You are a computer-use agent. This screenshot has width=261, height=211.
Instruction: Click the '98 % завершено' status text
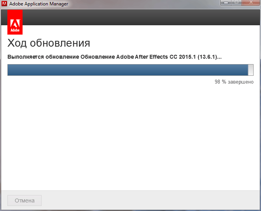[234, 82]
